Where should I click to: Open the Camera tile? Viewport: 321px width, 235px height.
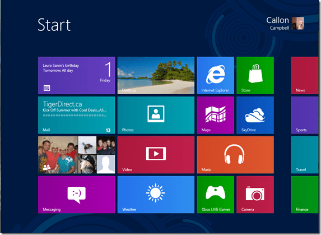(255, 195)
